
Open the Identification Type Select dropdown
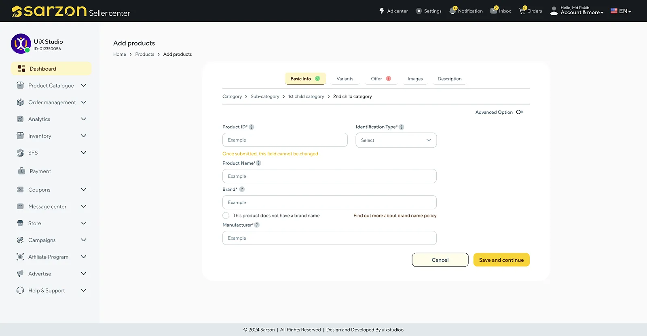coord(396,140)
